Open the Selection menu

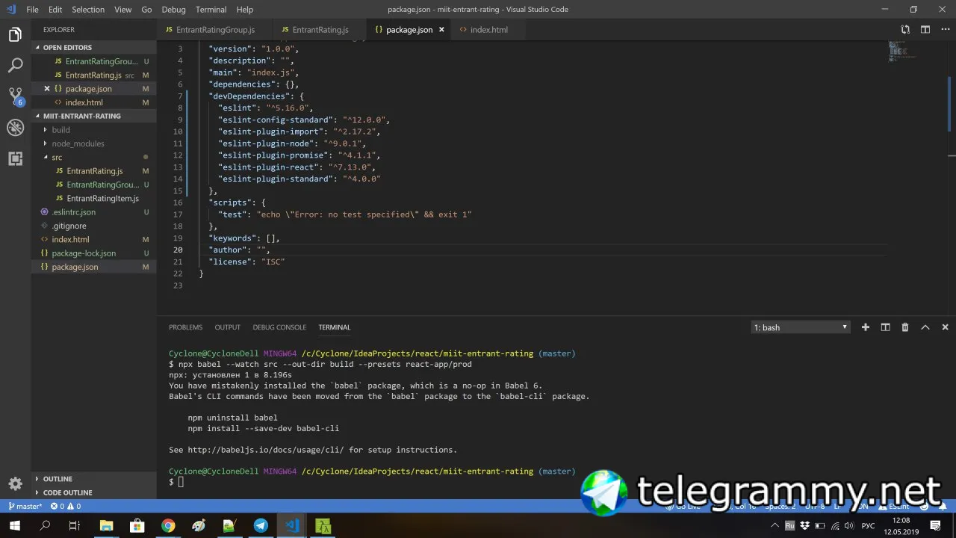[88, 10]
